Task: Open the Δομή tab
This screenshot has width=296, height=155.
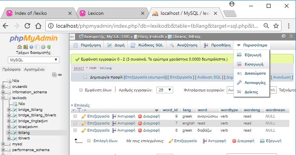Action: coord(115,45)
